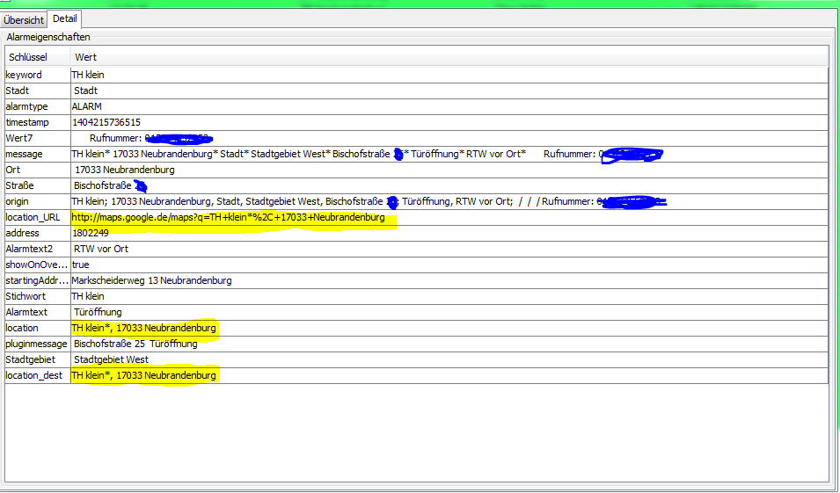
Task: Select the Alarmtext2 value RTW vor Ort
Action: click(100, 249)
